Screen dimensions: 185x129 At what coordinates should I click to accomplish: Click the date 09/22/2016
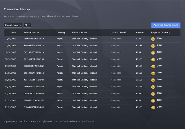[x=11, y=66]
